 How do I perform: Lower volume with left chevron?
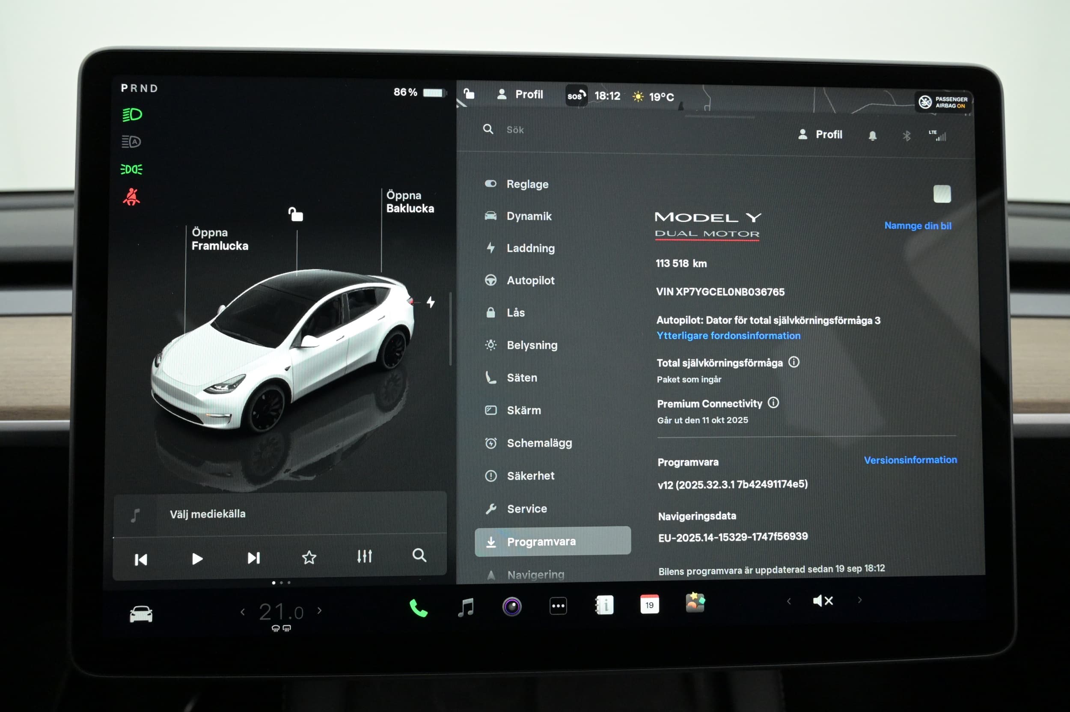point(789,601)
